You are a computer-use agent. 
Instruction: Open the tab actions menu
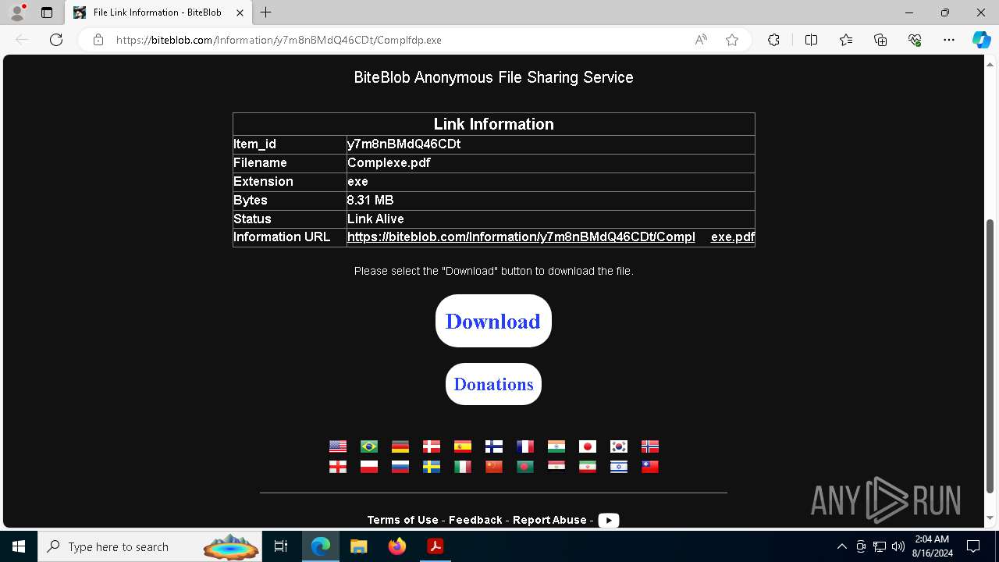(47, 12)
